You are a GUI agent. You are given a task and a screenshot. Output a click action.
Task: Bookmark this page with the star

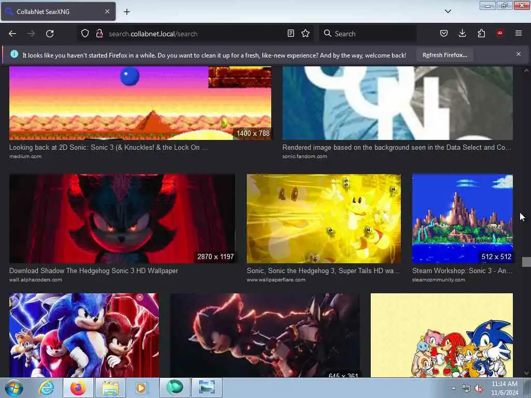point(305,34)
